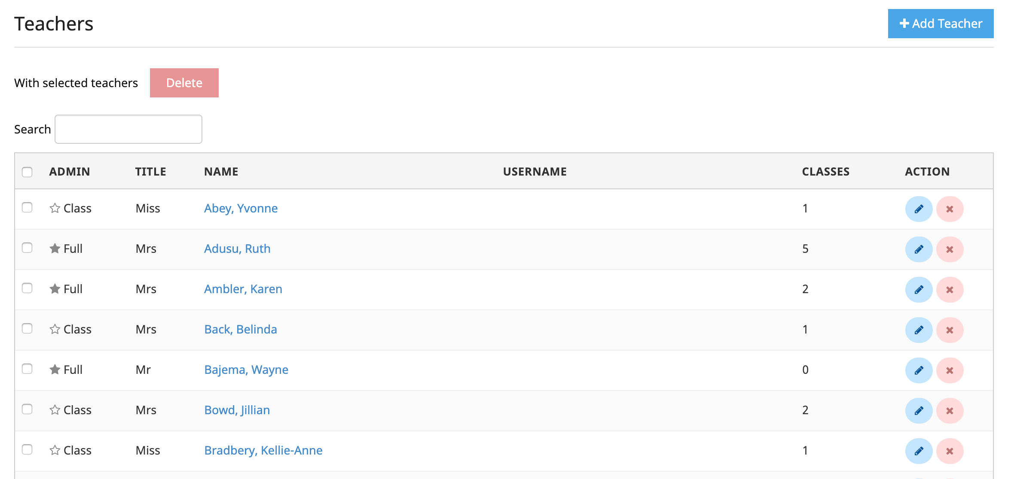Click delete X icon for Ambler, Karen

[x=950, y=290]
